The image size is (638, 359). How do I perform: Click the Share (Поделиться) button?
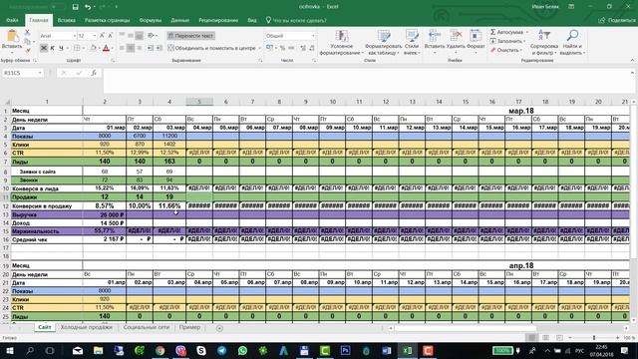coord(616,20)
